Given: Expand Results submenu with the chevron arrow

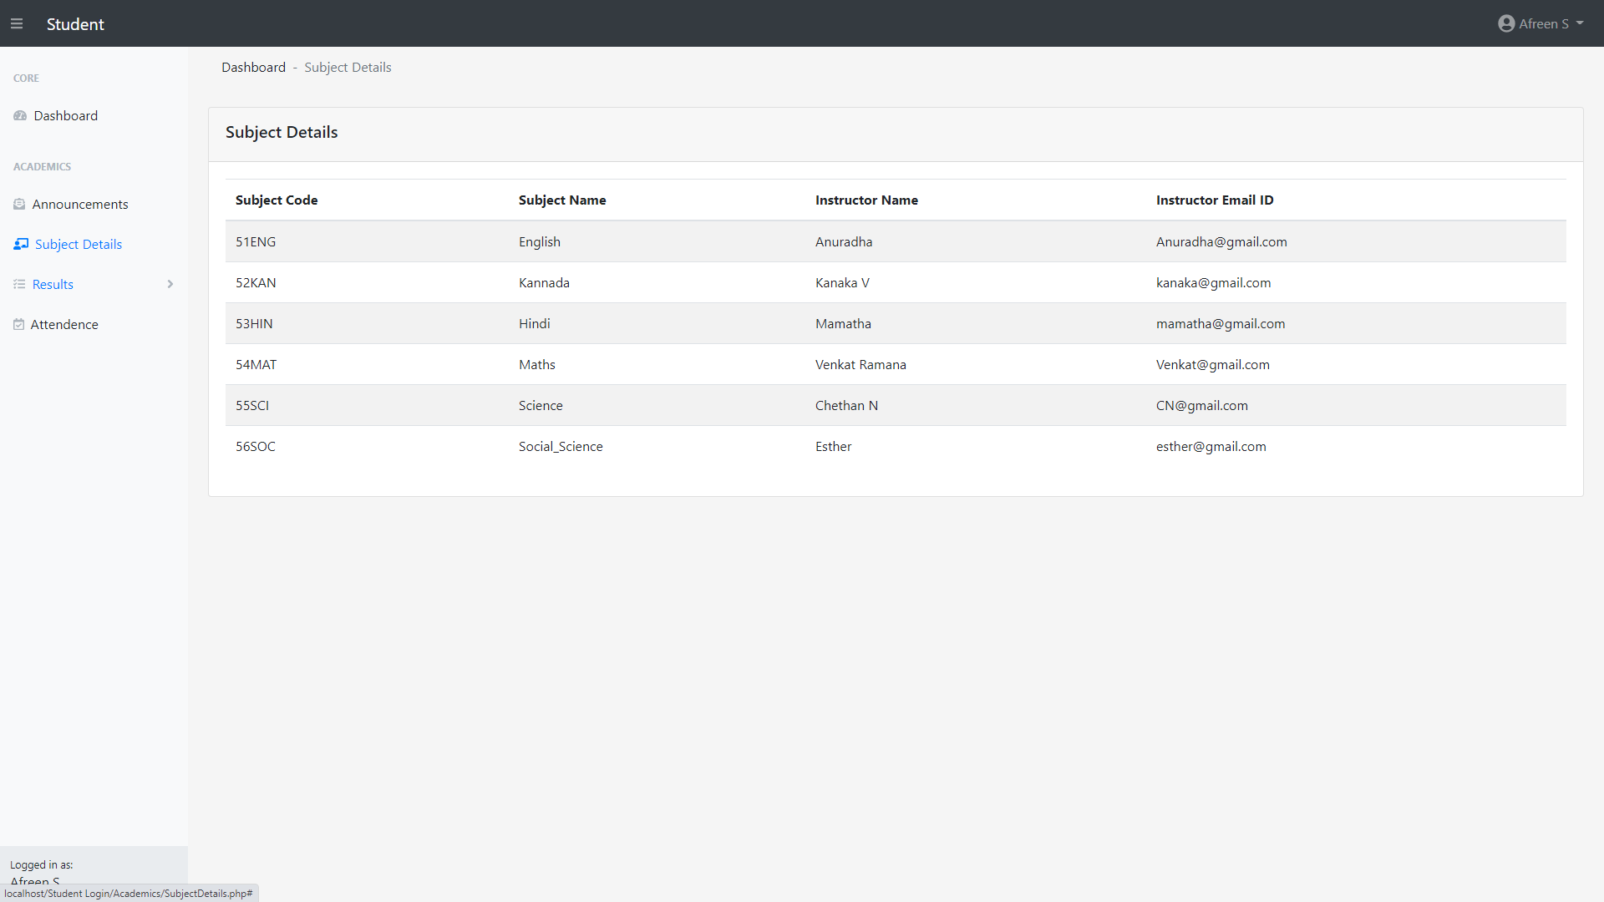Looking at the screenshot, I should pos(170,285).
